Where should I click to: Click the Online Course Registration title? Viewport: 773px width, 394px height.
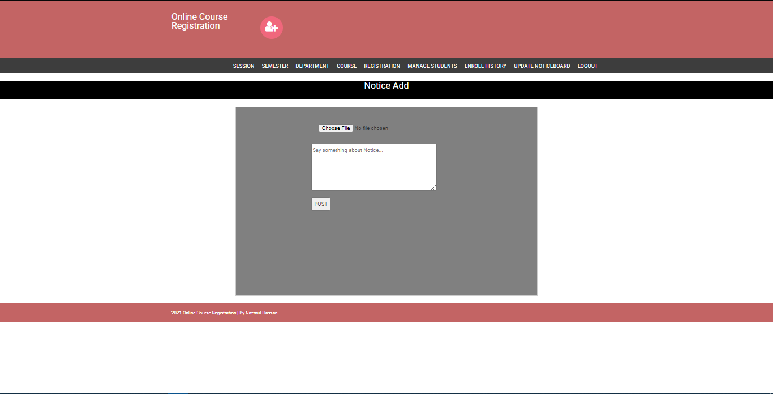pos(200,21)
